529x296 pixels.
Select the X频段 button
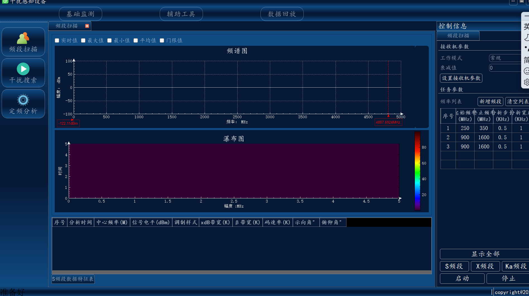click(x=485, y=266)
